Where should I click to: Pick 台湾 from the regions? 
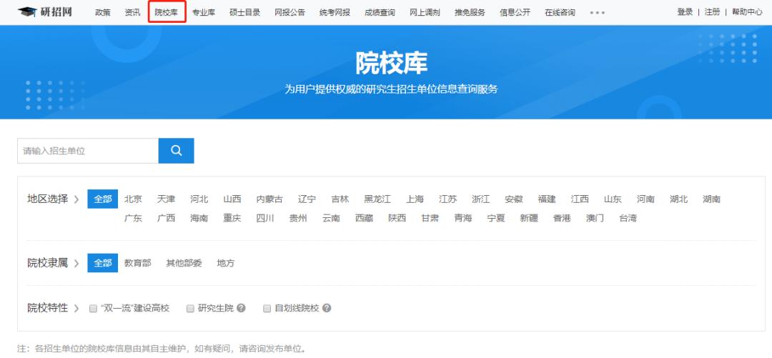click(628, 218)
